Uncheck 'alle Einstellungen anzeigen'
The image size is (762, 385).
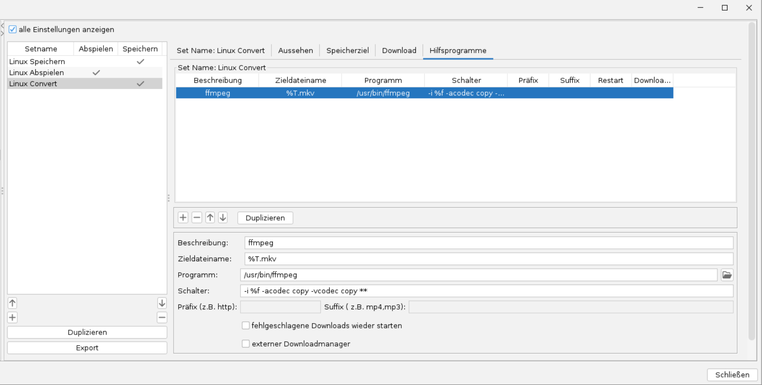[x=12, y=30]
